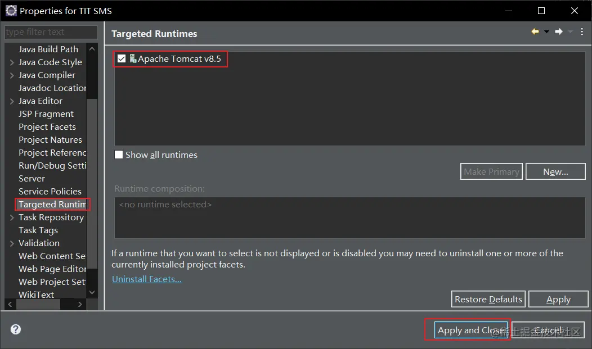Click tree scroll down arrow
The height and width of the screenshot is (349, 592).
point(92,292)
